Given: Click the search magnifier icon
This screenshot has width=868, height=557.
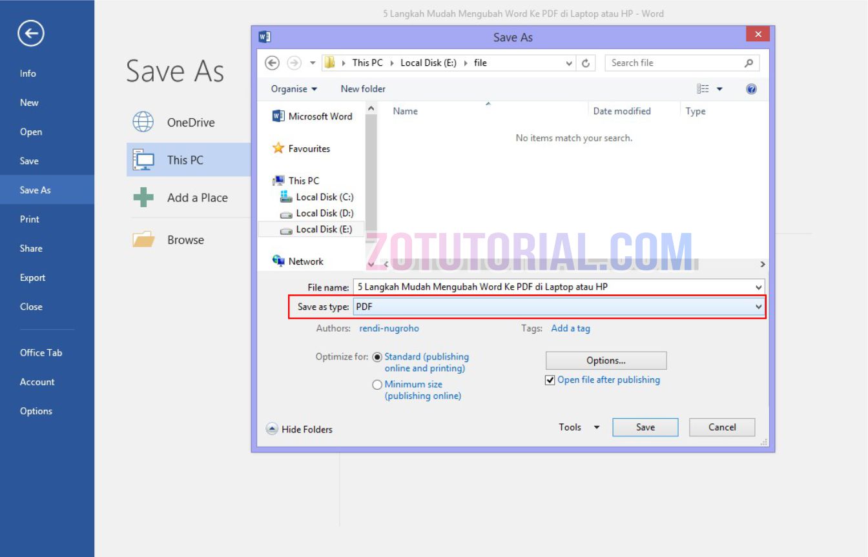Looking at the screenshot, I should tap(749, 63).
